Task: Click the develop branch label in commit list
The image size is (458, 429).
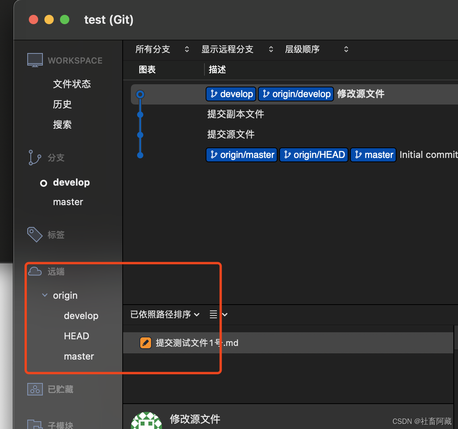Action: click(x=231, y=94)
